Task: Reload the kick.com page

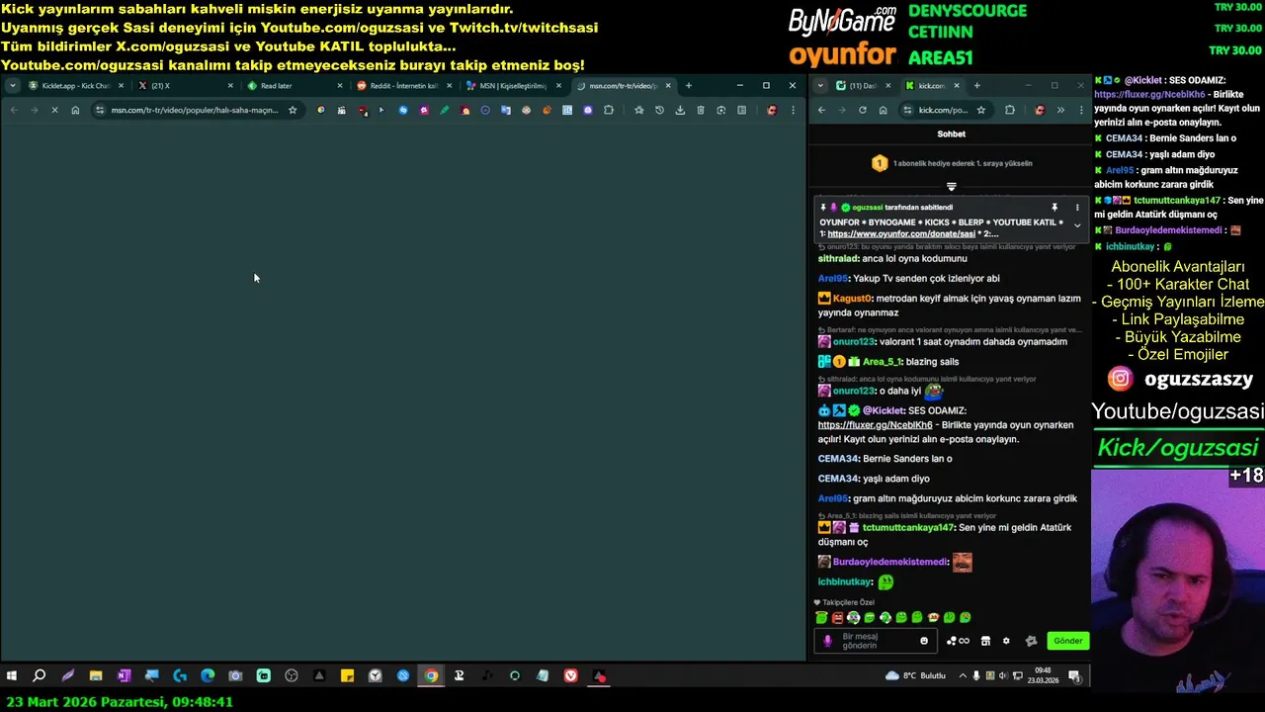Action: pyautogui.click(x=863, y=110)
